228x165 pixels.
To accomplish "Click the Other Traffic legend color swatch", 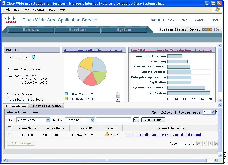I will point(66,94).
